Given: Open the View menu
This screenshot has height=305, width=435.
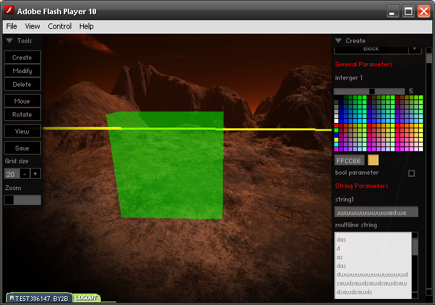Looking at the screenshot, I should [x=32, y=26].
